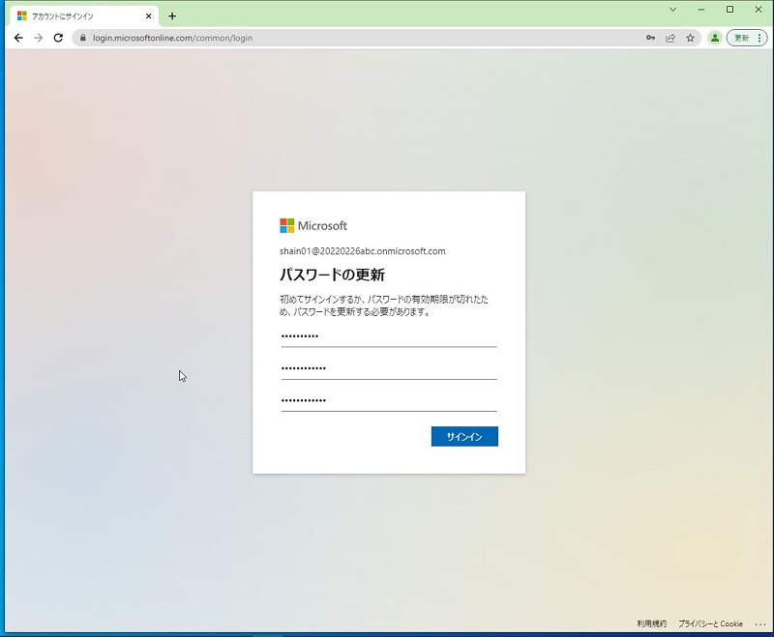The height and width of the screenshot is (637, 774).
Task: Open the tab search chevron
Action: pos(672,10)
